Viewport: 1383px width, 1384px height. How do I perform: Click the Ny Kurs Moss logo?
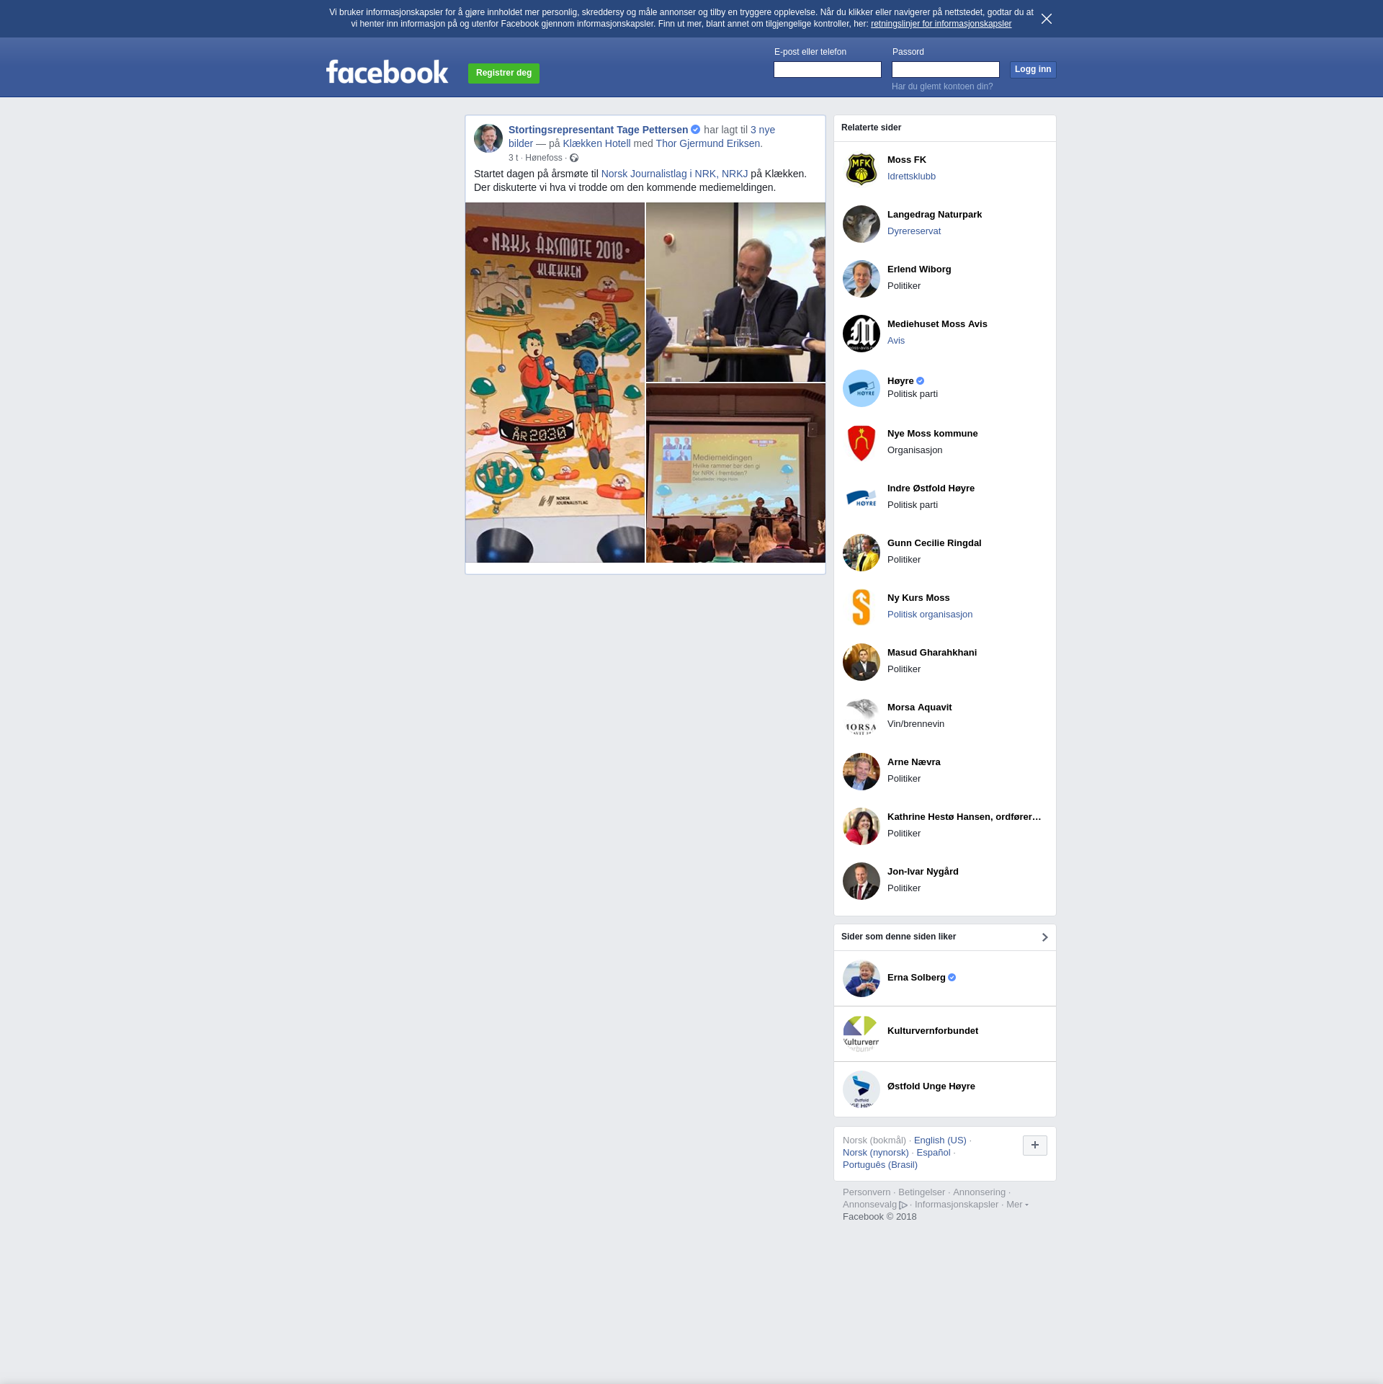coord(861,607)
